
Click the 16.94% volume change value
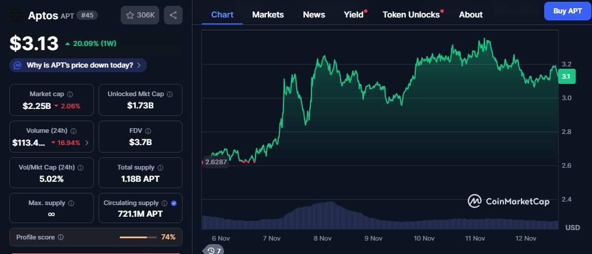(66, 143)
